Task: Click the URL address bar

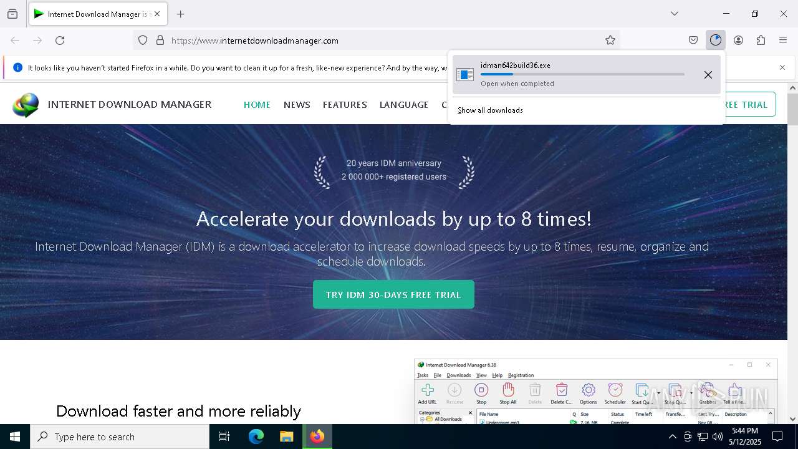Action: [x=377, y=40]
